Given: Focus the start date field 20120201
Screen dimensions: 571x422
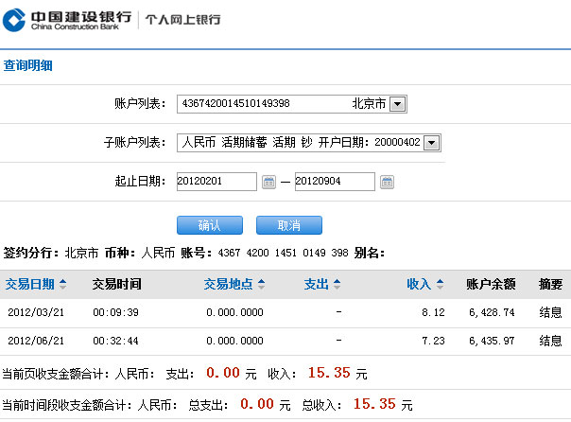Looking at the screenshot, I should pos(216,182).
